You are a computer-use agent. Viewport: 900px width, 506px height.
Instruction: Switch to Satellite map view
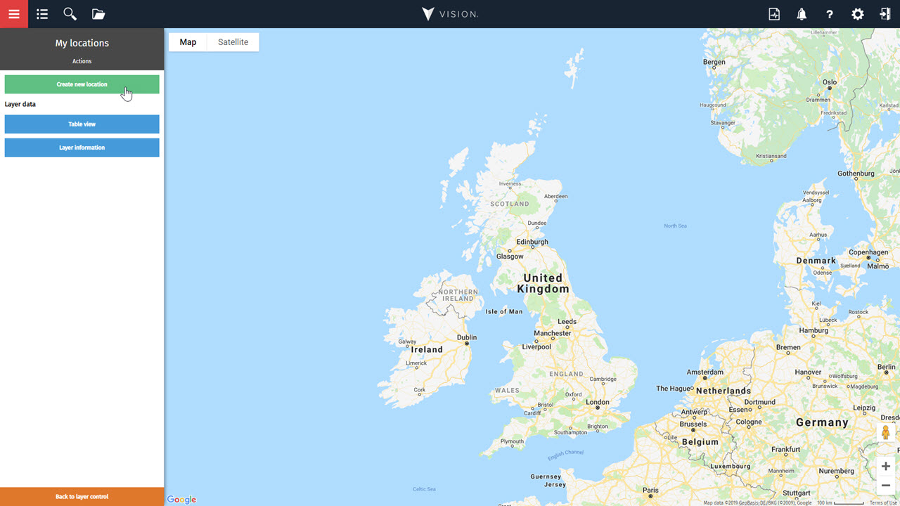pyautogui.click(x=233, y=42)
